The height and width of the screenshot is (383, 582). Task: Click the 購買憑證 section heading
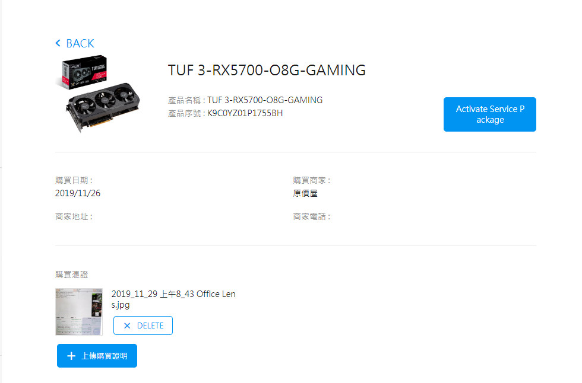[72, 275]
